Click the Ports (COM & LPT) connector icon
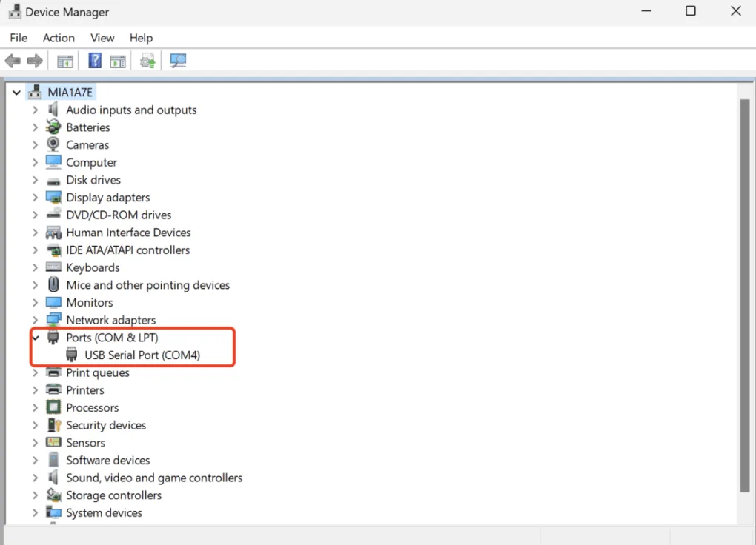 click(53, 338)
